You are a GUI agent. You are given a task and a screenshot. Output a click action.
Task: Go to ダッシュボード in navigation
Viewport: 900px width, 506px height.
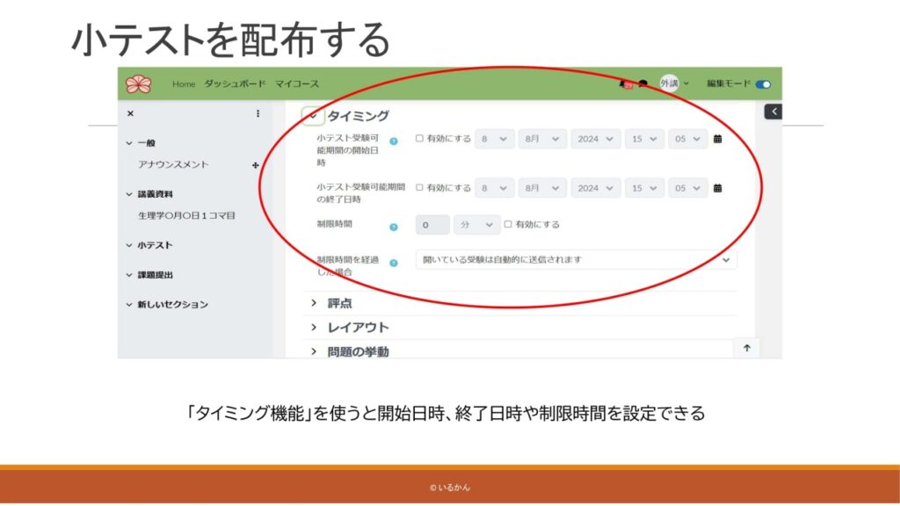coord(235,84)
